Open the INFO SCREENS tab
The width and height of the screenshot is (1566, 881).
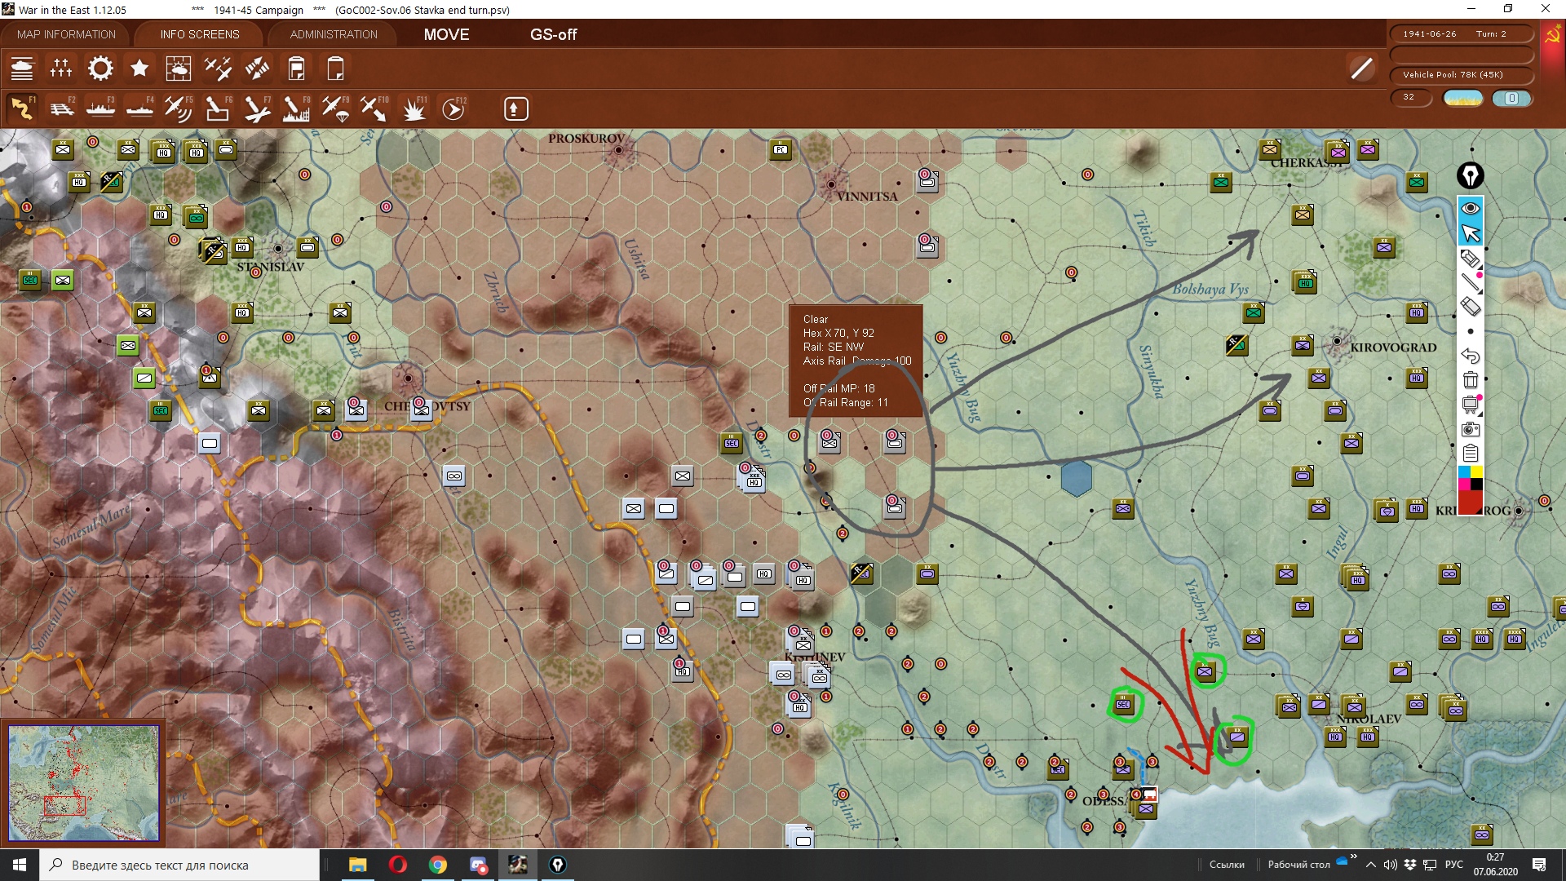200,34
